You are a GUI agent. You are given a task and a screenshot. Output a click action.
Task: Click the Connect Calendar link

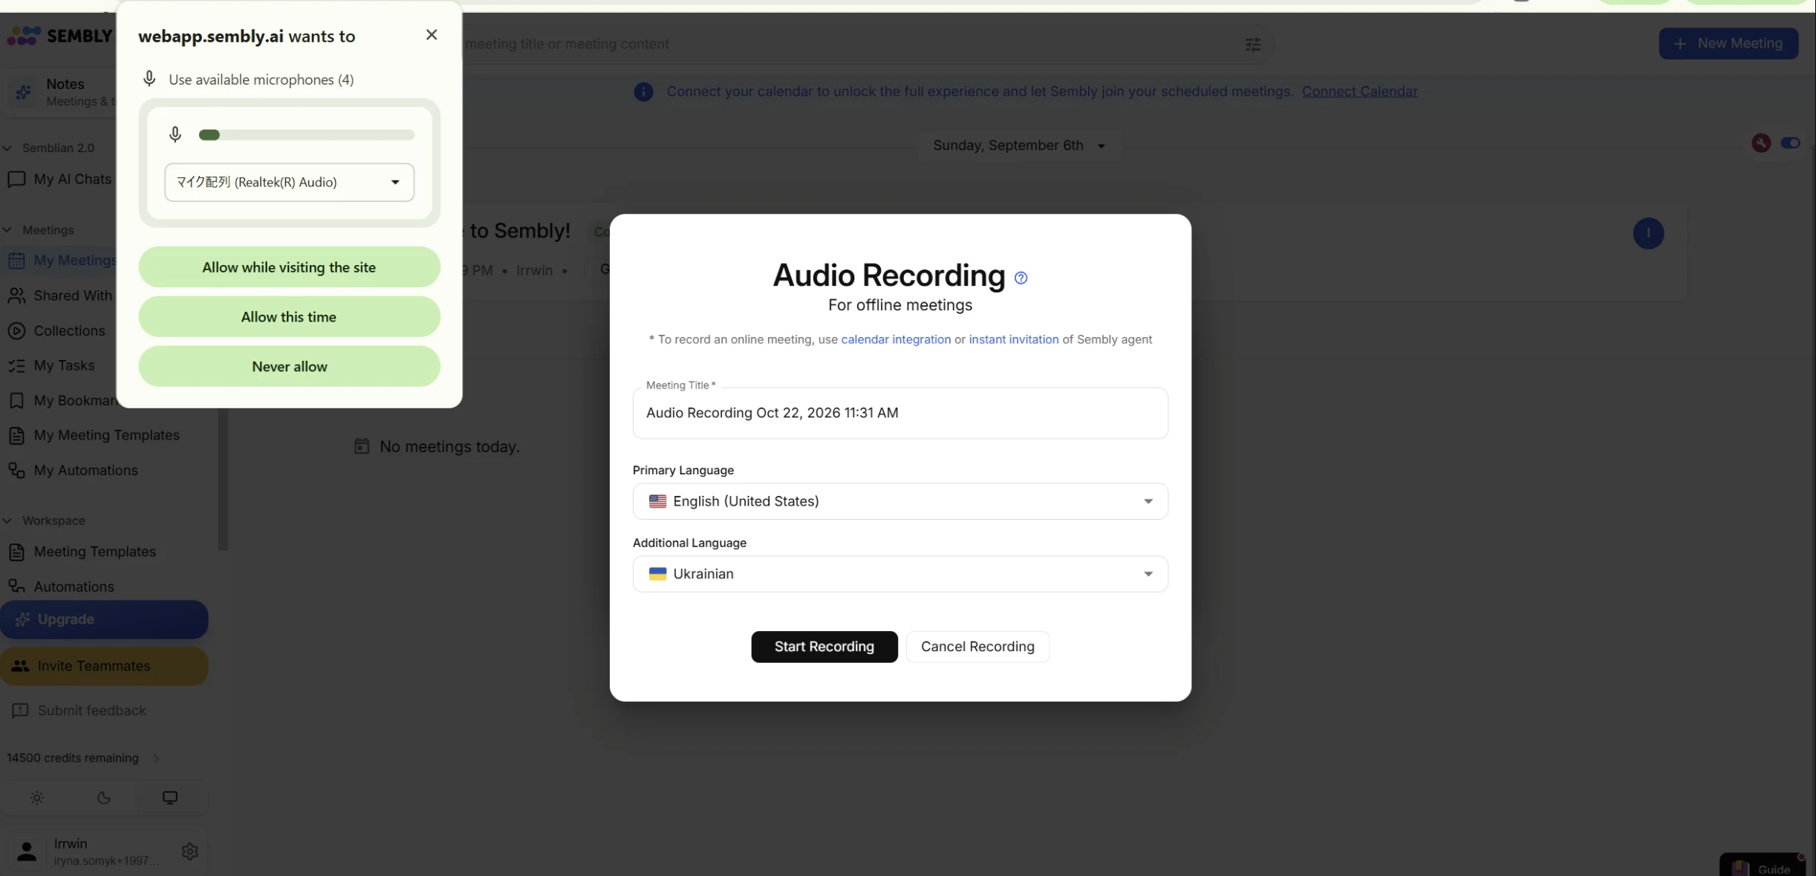[x=1359, y=91]
